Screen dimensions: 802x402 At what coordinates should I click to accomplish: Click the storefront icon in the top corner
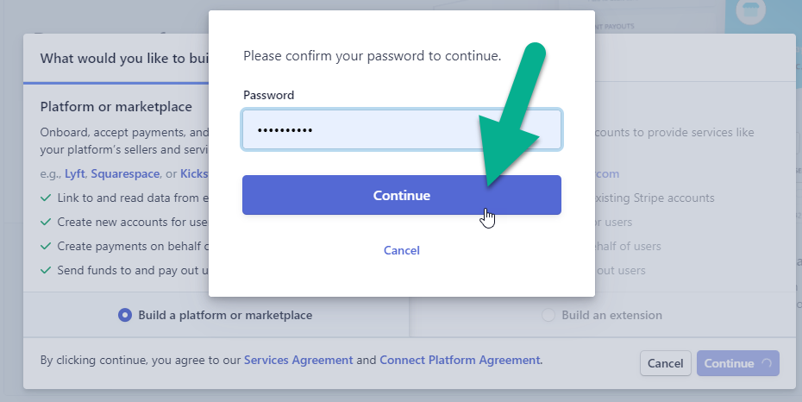750,10
